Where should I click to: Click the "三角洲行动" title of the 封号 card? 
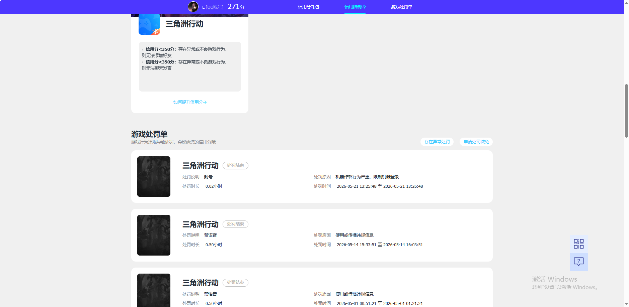pyautogui.click(x=201, y=166)
